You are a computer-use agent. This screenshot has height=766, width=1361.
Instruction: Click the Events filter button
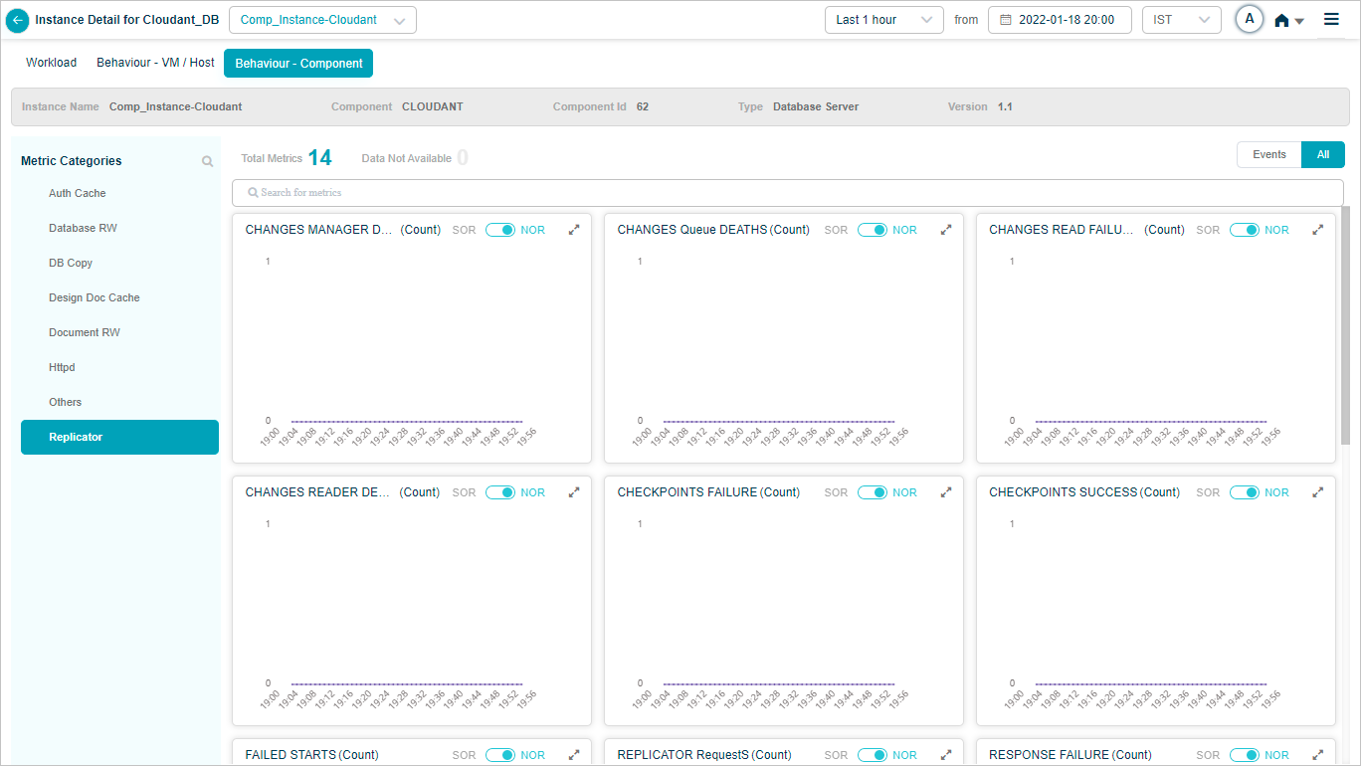tap(1268, 154)
